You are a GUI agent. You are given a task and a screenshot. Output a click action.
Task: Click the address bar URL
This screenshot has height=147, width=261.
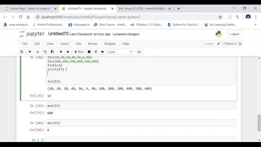[91, 17]
